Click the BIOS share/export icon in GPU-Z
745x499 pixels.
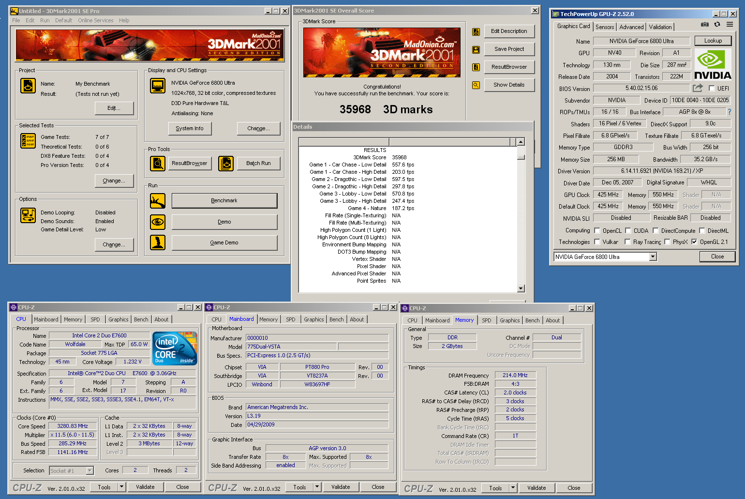click(698, 88)
